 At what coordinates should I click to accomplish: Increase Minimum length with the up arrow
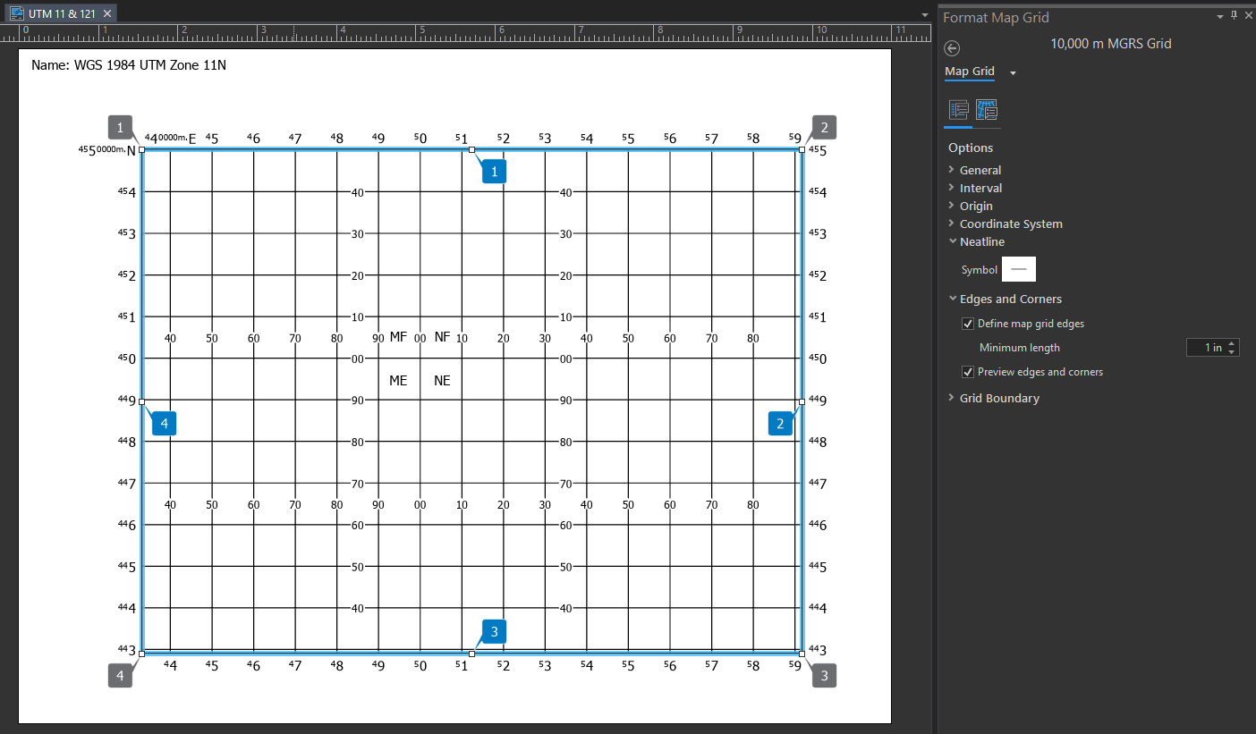pos(1233,344)
